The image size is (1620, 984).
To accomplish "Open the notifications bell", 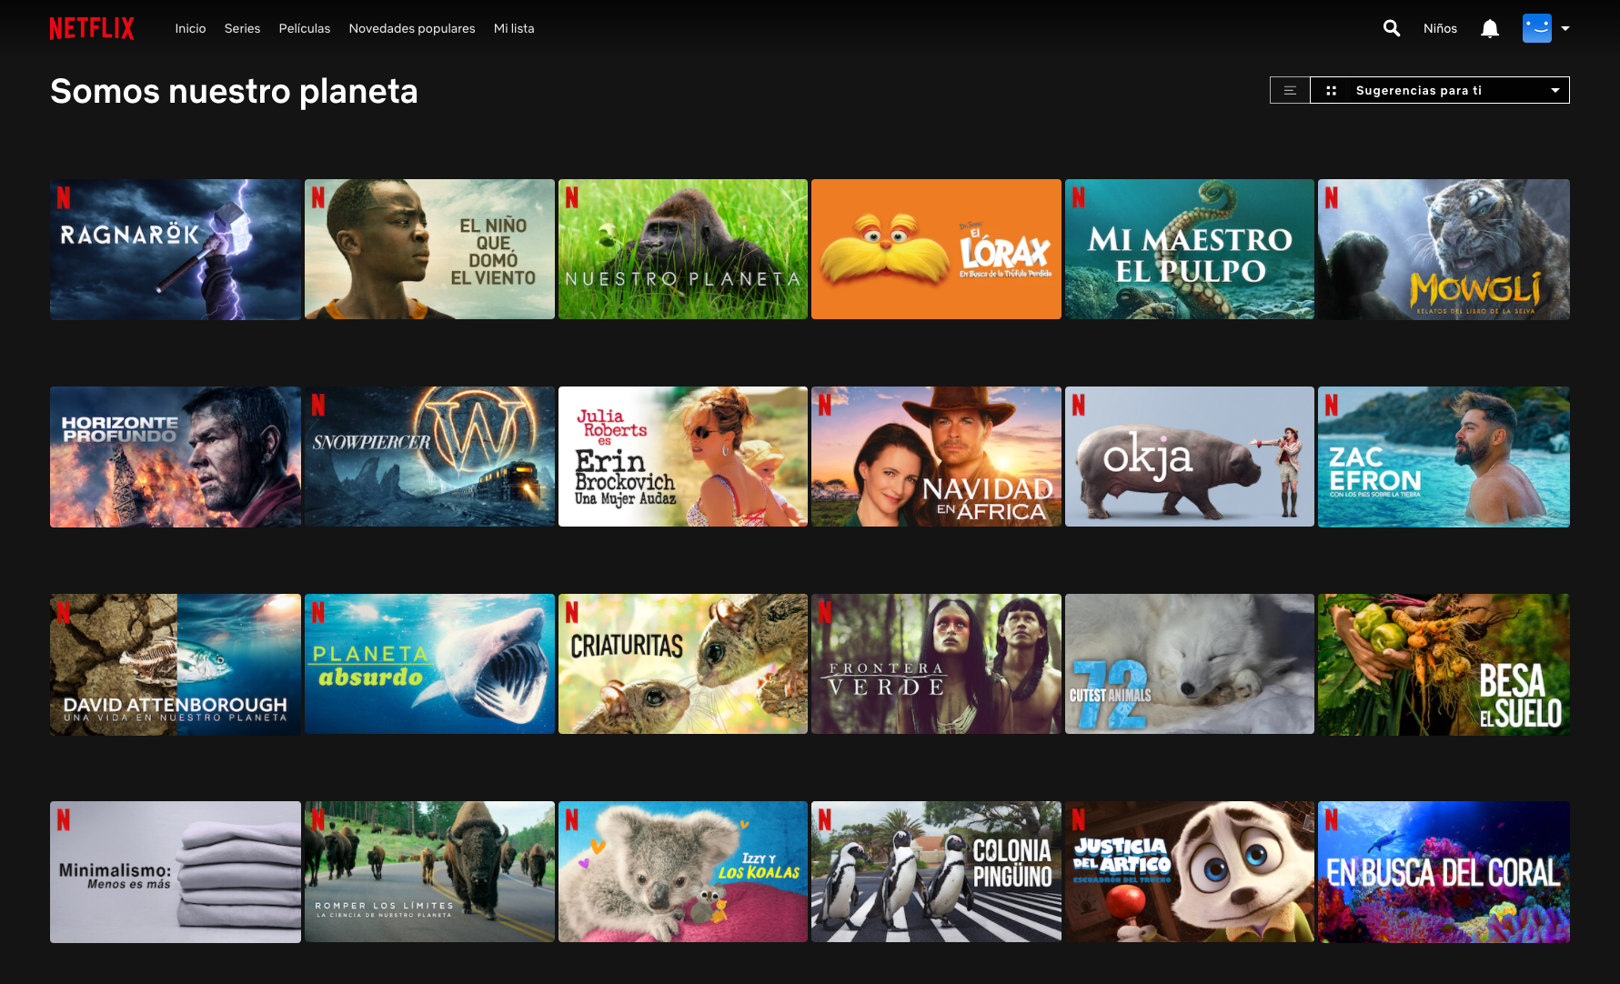I will tap(1490, 28).
